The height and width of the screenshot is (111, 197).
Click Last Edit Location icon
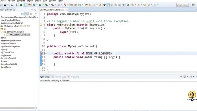pyautogui.click(x=145, y=5)
